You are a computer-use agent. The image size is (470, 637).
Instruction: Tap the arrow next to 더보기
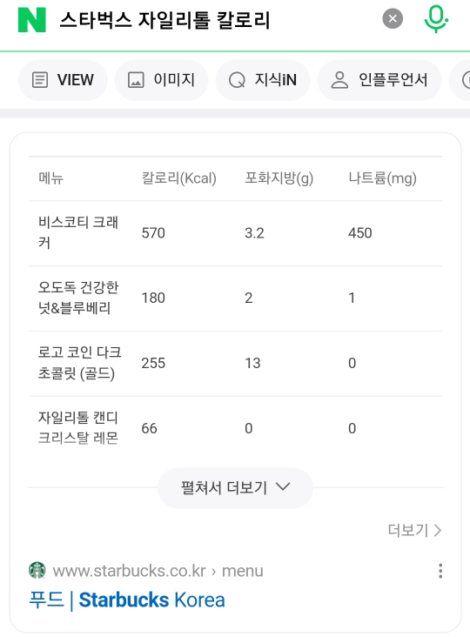(x=438, y=531)
